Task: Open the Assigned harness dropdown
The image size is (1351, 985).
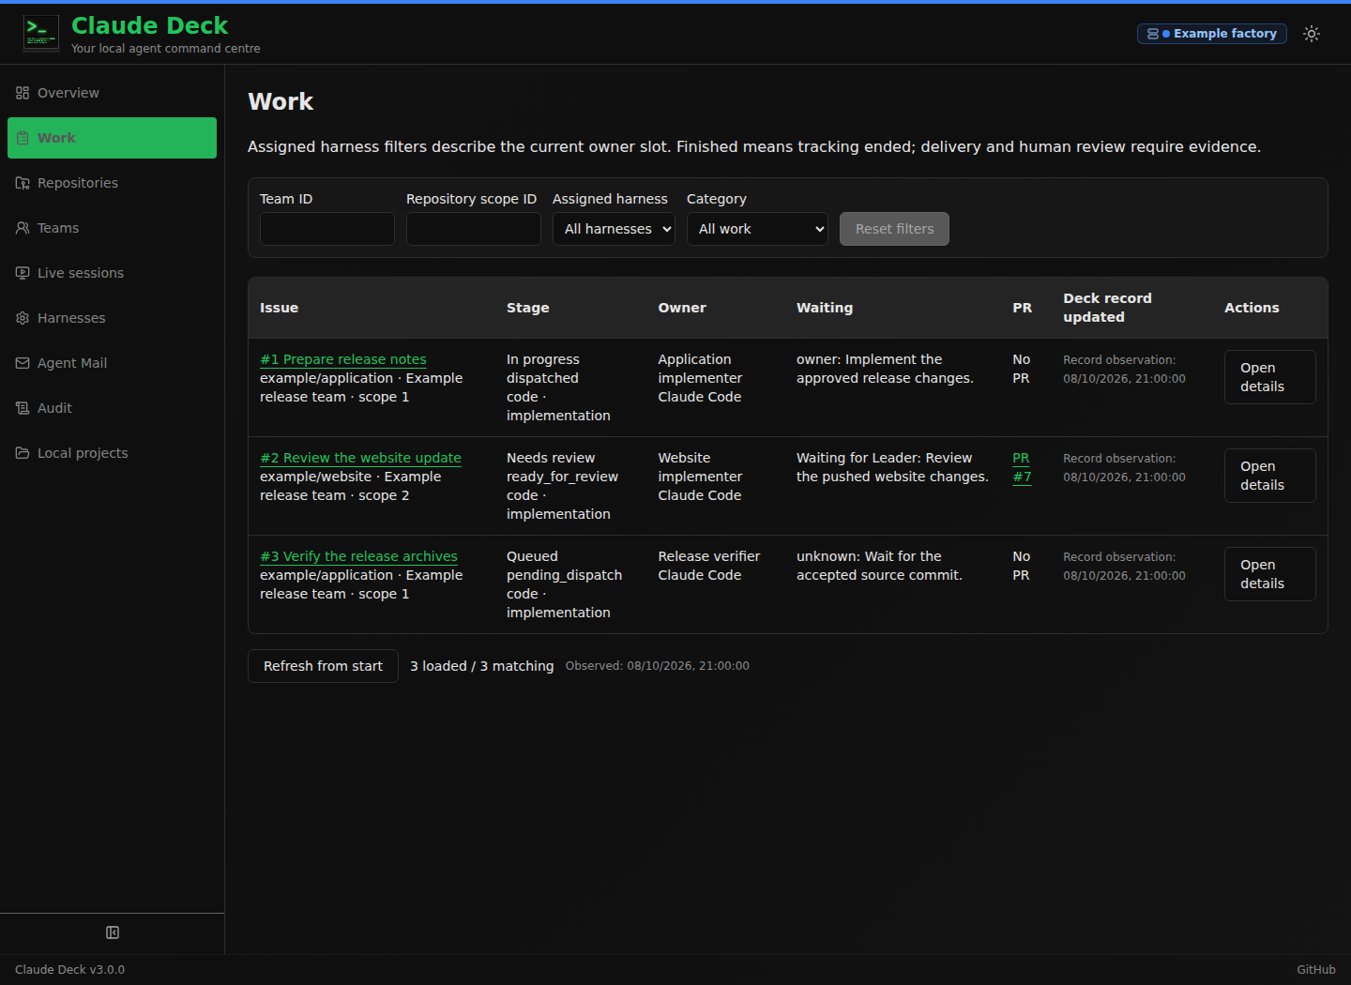Action: 614,229
